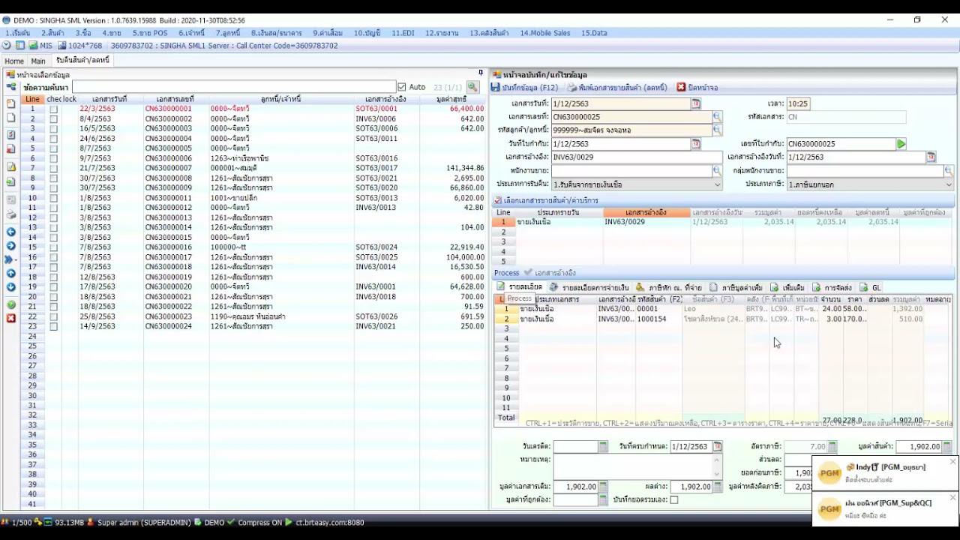The image size is (960, 540).
Task: Click the หมายเหตุ remarks text area
Action: pyautogui.click(x=633, y=466)
